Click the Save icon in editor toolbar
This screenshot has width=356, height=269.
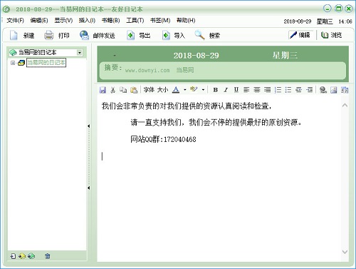(x=103, y=90)
